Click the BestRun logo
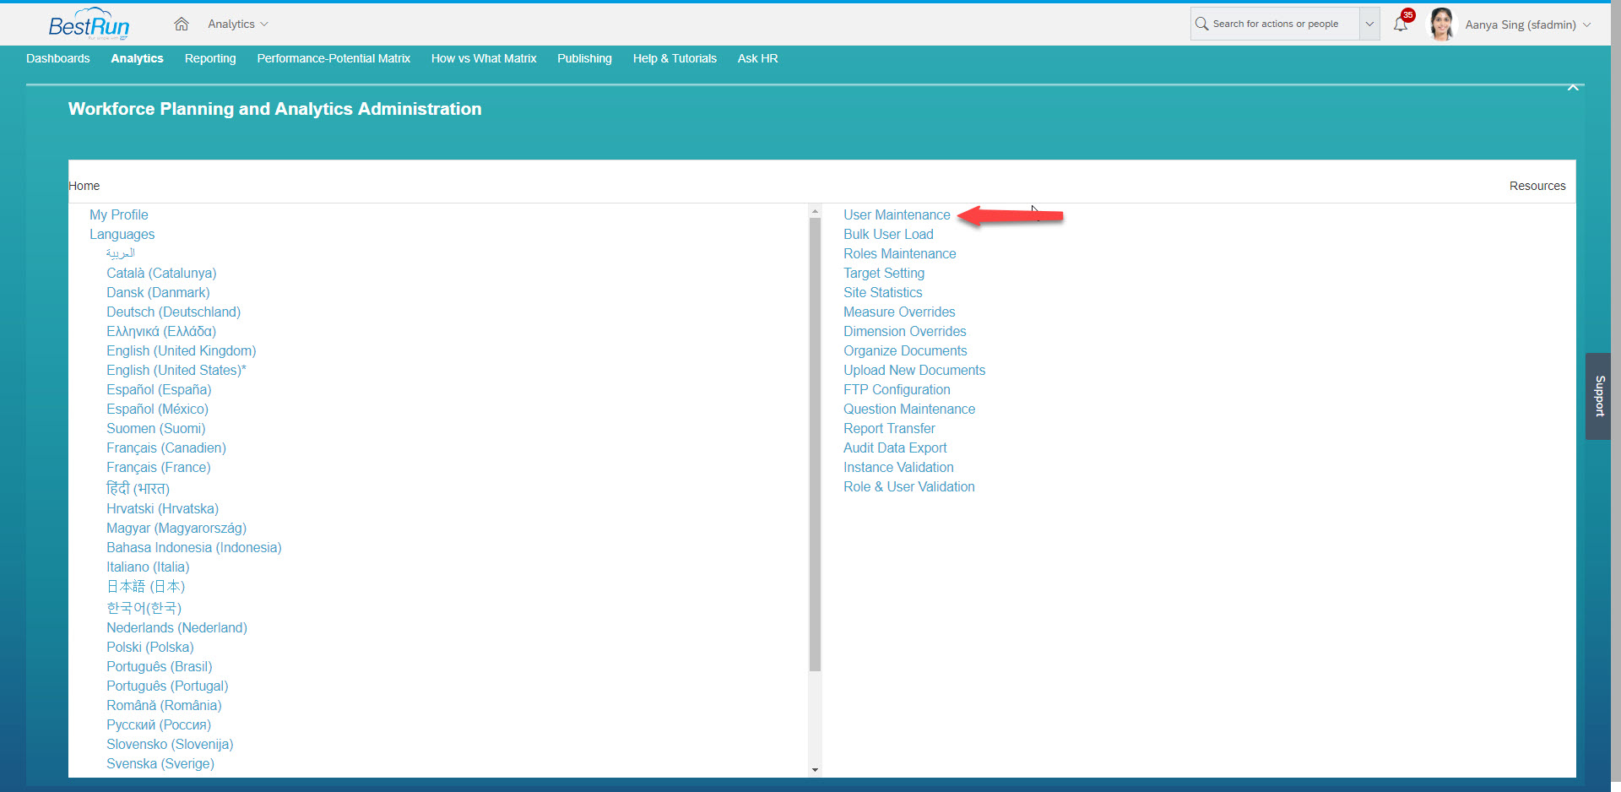This screenshot has width=1621, height=792. pyautogui.click(x=89, y=24)
